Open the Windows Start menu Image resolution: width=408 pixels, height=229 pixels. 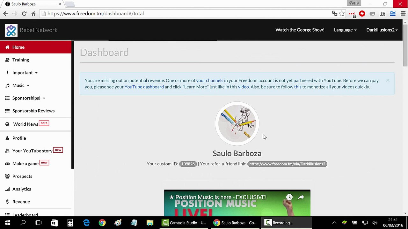click(8, 223)
